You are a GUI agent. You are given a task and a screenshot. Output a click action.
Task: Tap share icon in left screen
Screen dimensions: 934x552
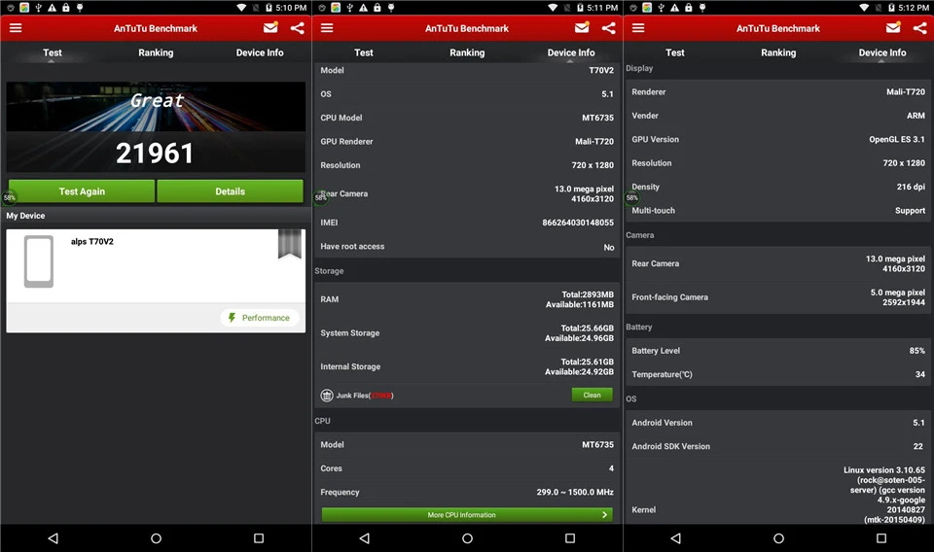click(x=298, y=28)
